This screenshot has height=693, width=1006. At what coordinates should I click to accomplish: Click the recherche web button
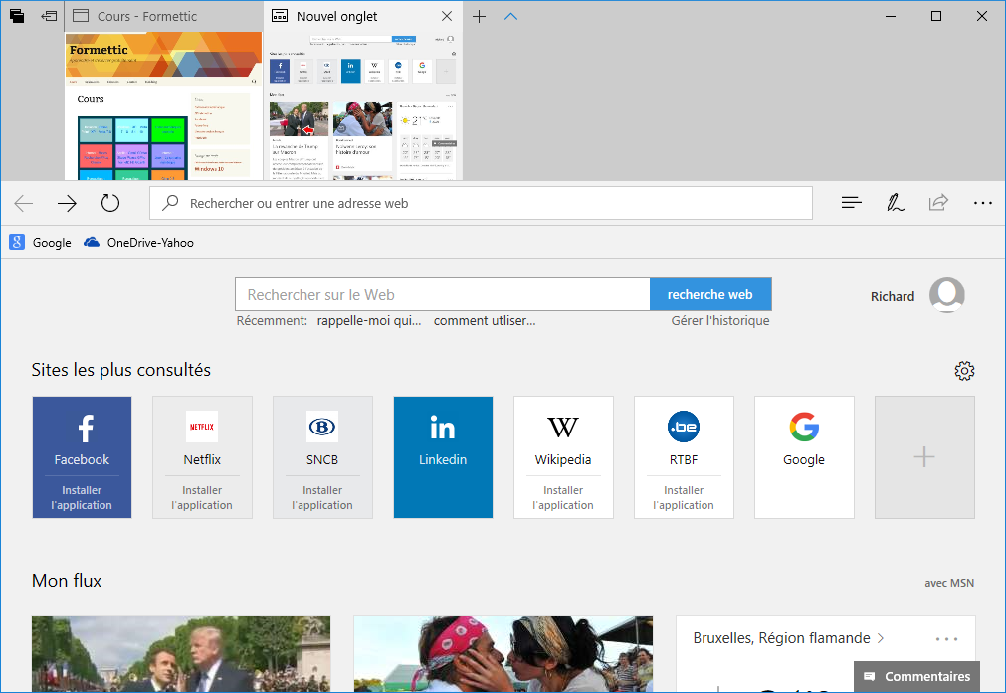point(710,295)
